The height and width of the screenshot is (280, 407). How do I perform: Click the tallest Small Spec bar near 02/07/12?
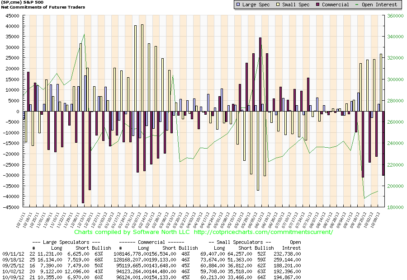coord(142,68)
